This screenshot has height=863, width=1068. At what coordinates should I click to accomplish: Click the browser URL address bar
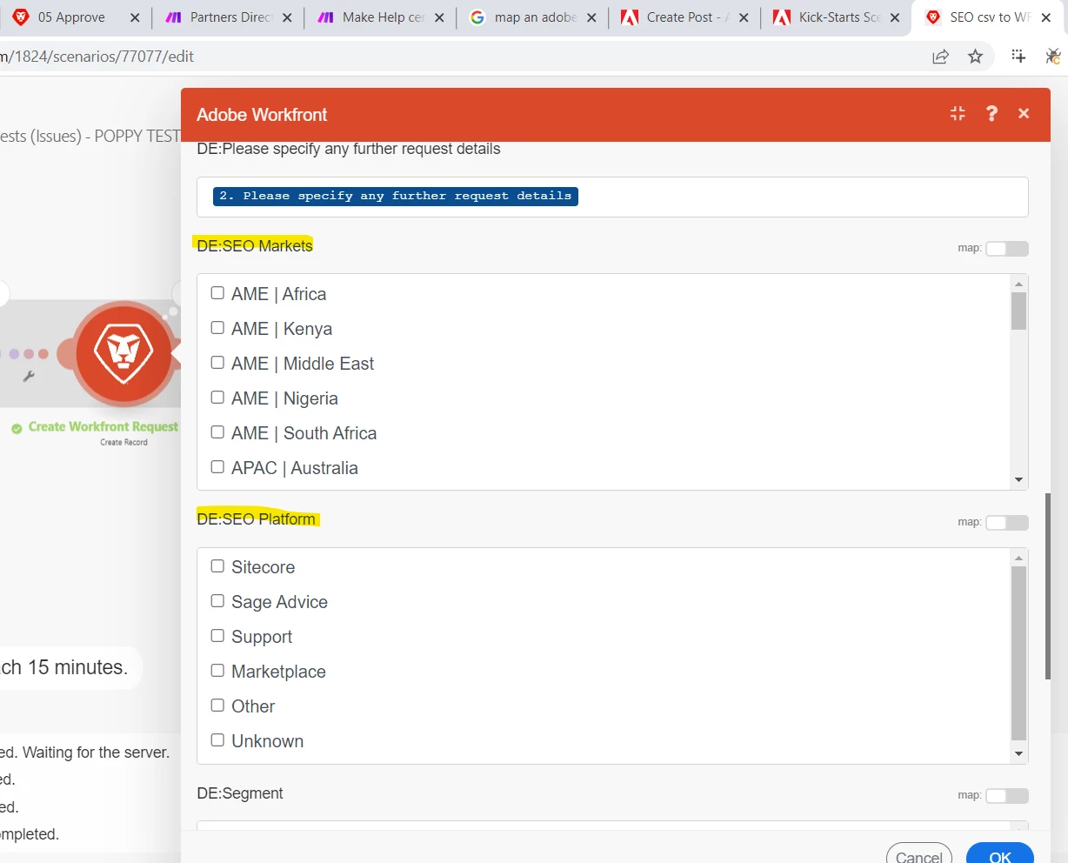point(461,57)
